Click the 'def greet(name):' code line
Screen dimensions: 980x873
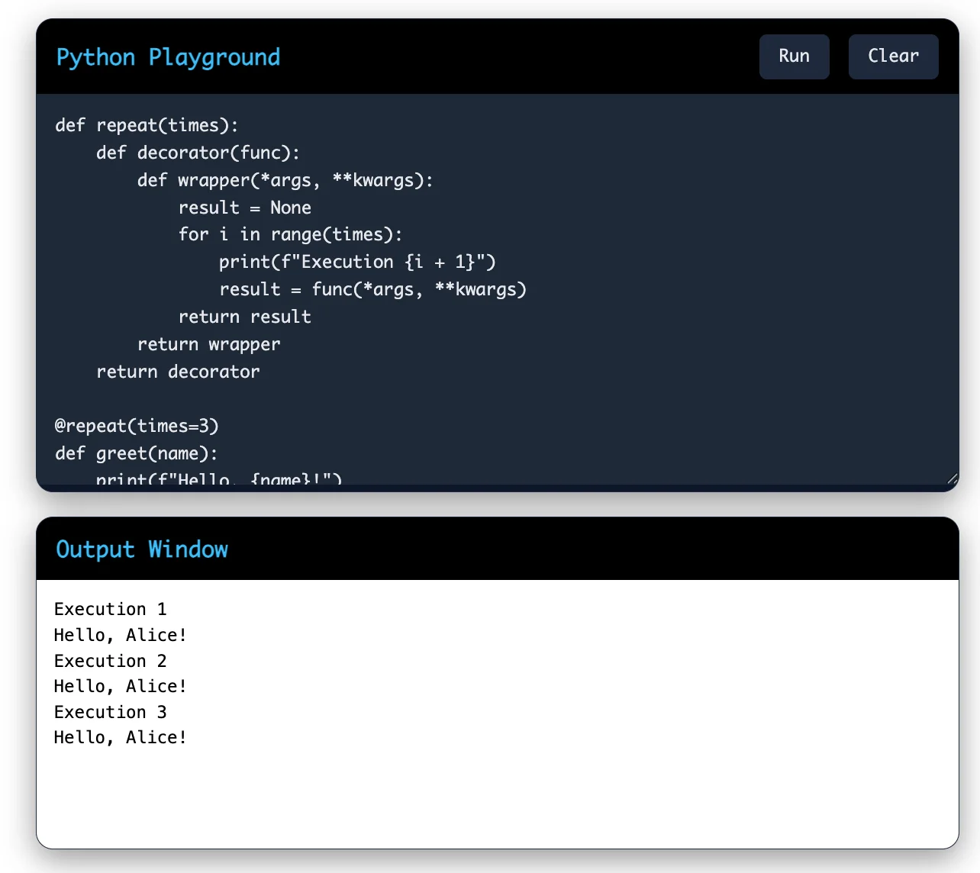coord(137,453)
